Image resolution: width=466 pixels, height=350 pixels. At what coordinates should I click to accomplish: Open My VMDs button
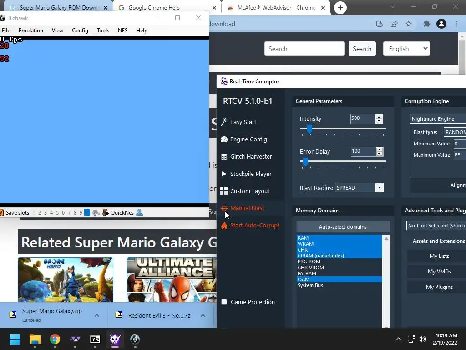[x=439, y=272]
